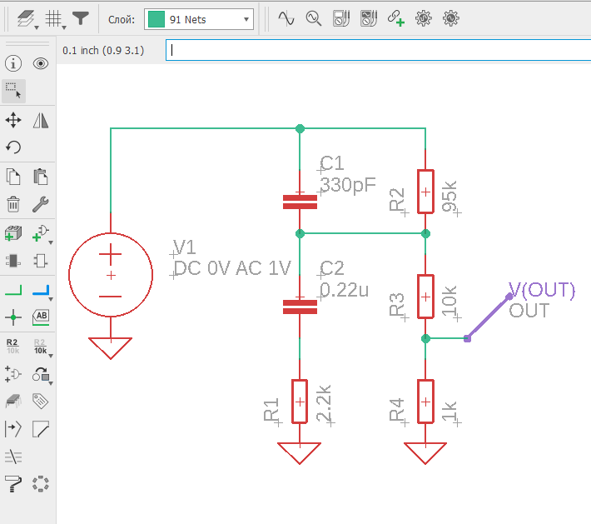
Task: Click the 91 Nets green color swatch
Action: 156,19
